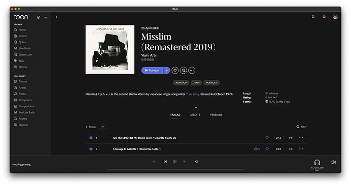Click the FLAC 96kHz 24bit format info
This screenshot has height=186, width=351.
[x=278, y=102]
